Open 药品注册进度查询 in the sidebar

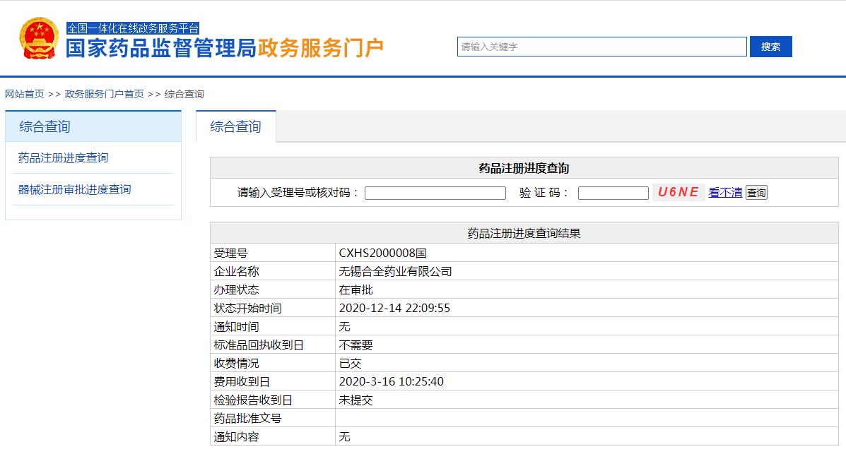63,158
